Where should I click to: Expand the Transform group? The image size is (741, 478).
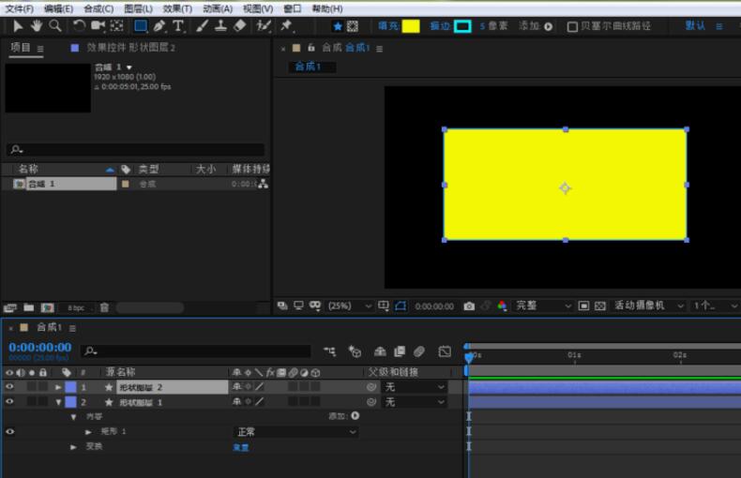(x=73, y=447)
